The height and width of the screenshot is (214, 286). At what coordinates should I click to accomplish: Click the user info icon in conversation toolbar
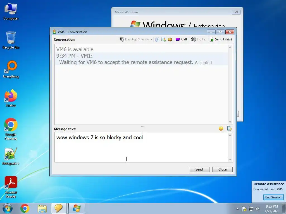pyautogui.click(x=163, y=39)
